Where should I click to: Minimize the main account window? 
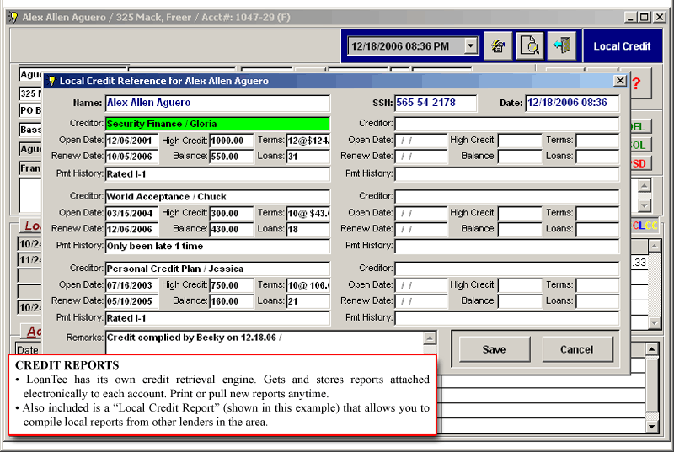pyautogui.click(x=630, y=17)
